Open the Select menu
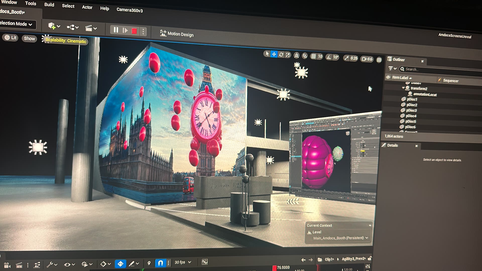Screen dimensions: 482x271 (68, 6)
